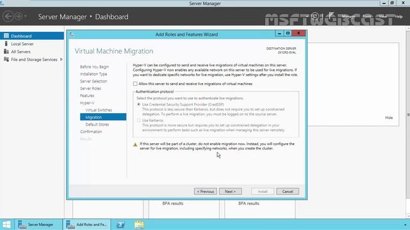Open the Windows Start button

click(x=6, y=224)
